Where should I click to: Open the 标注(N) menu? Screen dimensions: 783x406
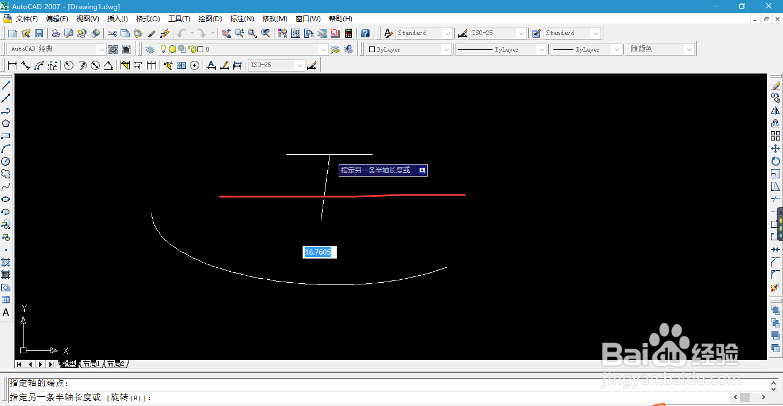pyautogui.click(x=242, y=19)
